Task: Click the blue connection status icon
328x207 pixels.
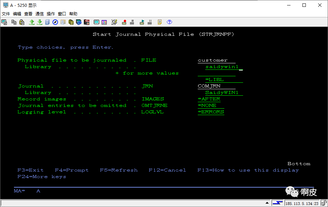Action: pyautogui.click(x=278, y=203)
